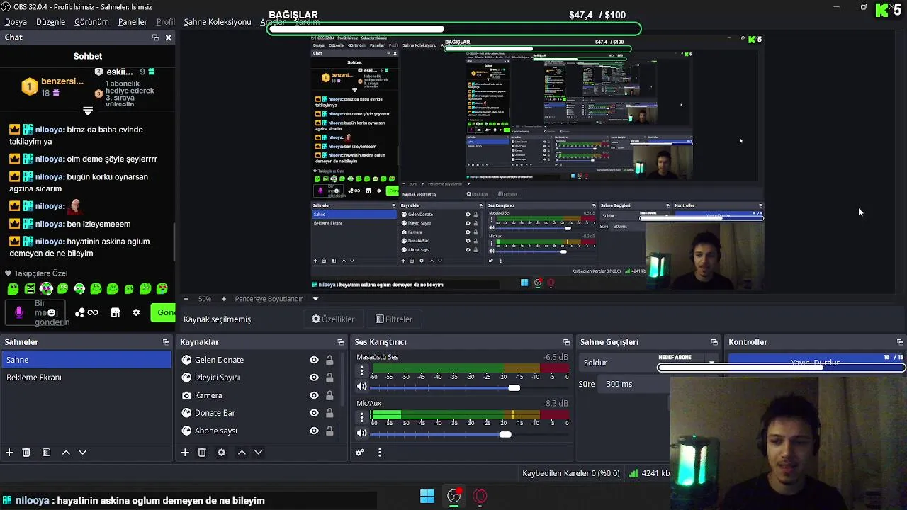Zoom out preview with minus button
Screen dimensions: 907x510
coord(186,299)
